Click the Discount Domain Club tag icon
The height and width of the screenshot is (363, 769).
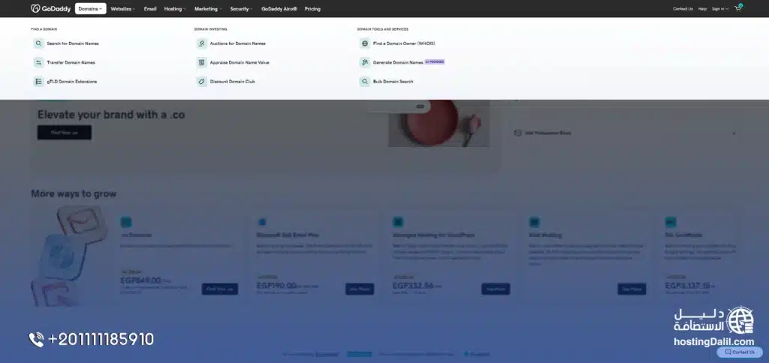pyautogui.click(x=201, y=81)
